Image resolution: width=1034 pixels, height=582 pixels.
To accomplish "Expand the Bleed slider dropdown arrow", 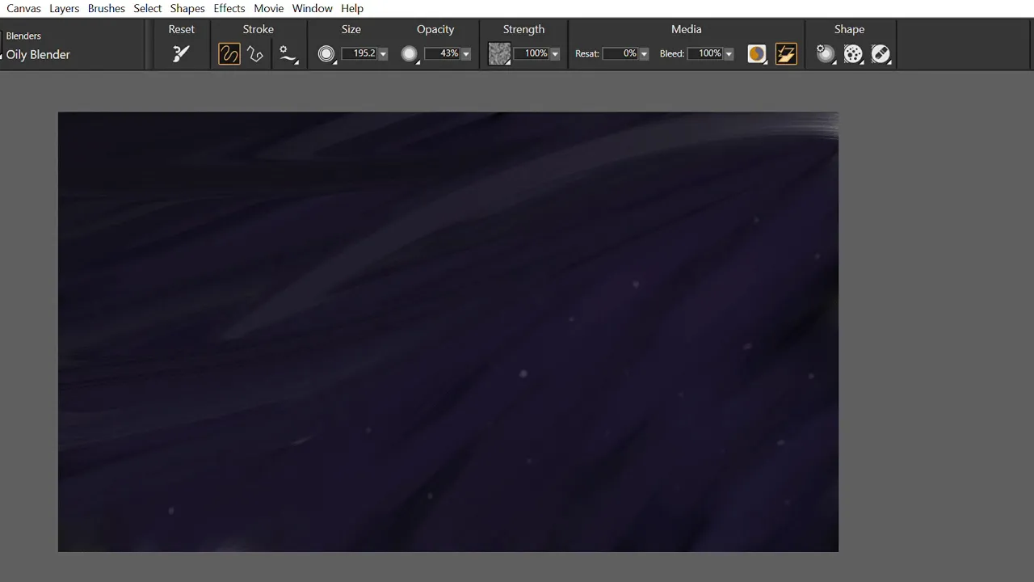I will (729, 54).
